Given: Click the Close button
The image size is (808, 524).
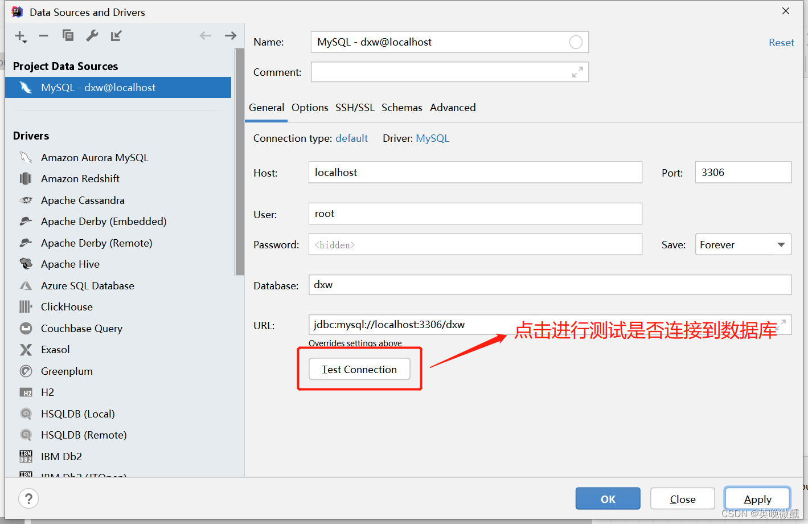Looking at the screenshot, I should point(682,498).
